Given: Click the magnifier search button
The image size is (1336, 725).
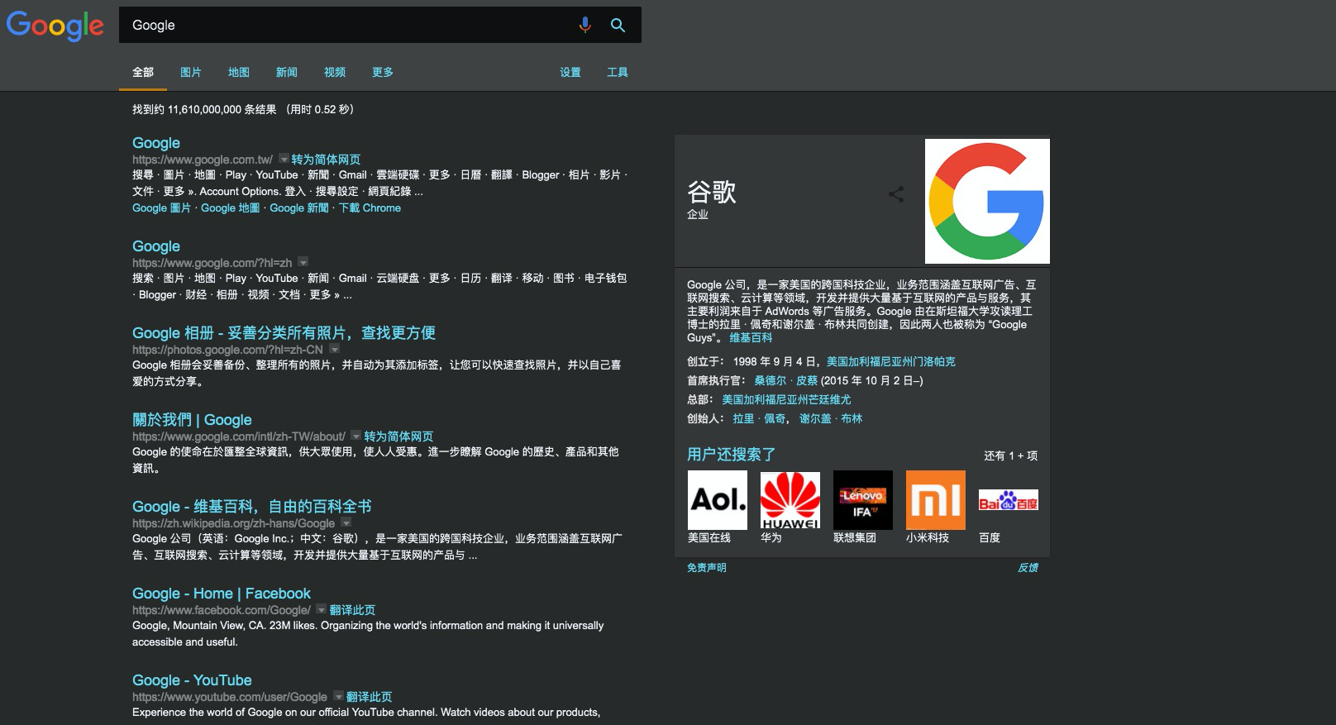Looking at the screenshot, I should (618, 25).
